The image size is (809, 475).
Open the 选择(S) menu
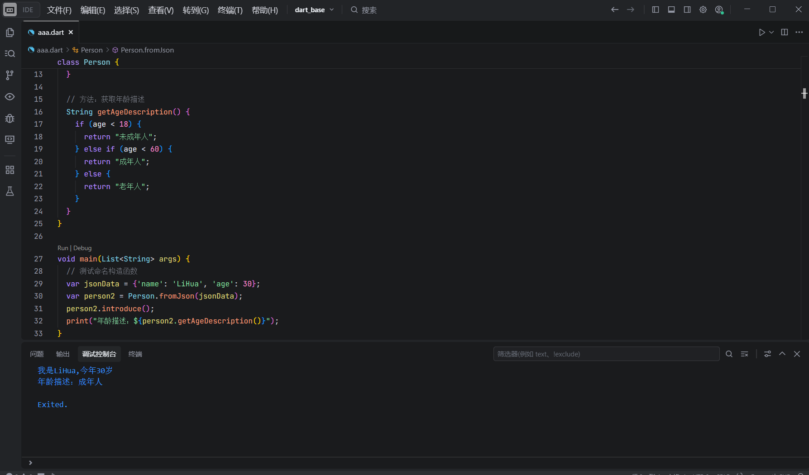pyautogui.click(x=126, y=10)
